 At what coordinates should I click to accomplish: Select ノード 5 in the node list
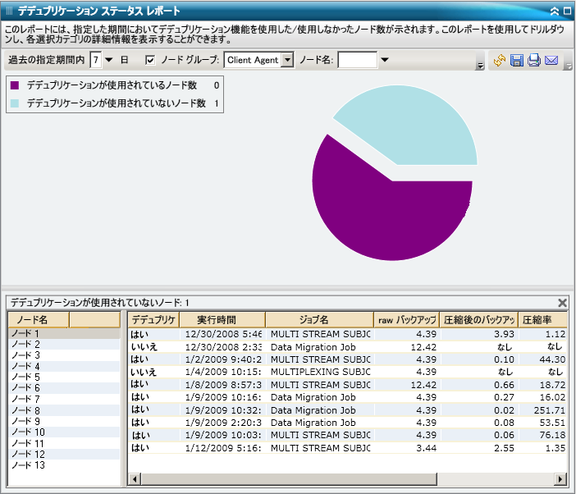[x=25, y=377]
